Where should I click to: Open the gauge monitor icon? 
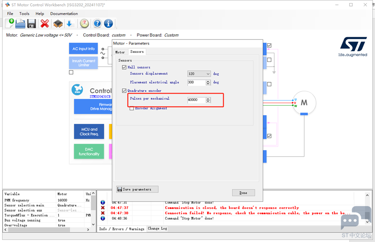(85, 23)
